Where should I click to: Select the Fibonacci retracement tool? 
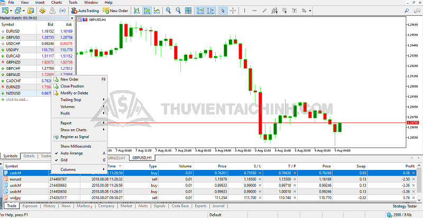tap(284, 11)
